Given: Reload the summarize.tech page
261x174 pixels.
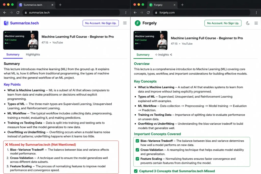Looking at the screenshot, I should click(18, 13).
